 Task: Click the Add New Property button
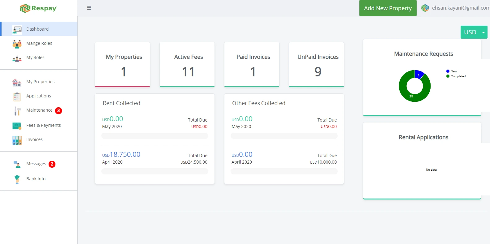coord(388,8)
